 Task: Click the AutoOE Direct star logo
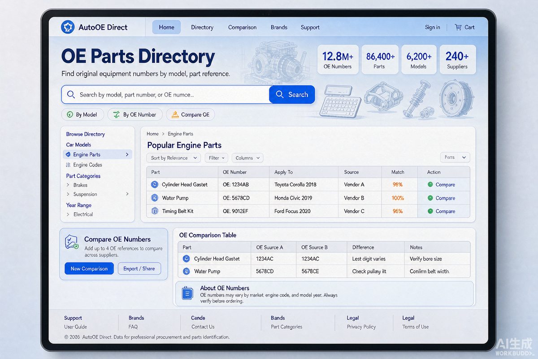pos(68,27)
